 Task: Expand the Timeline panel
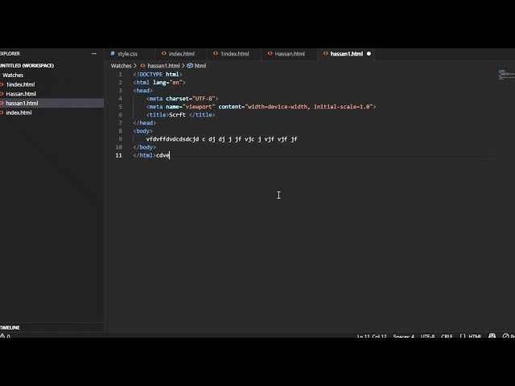coord(11,327)
